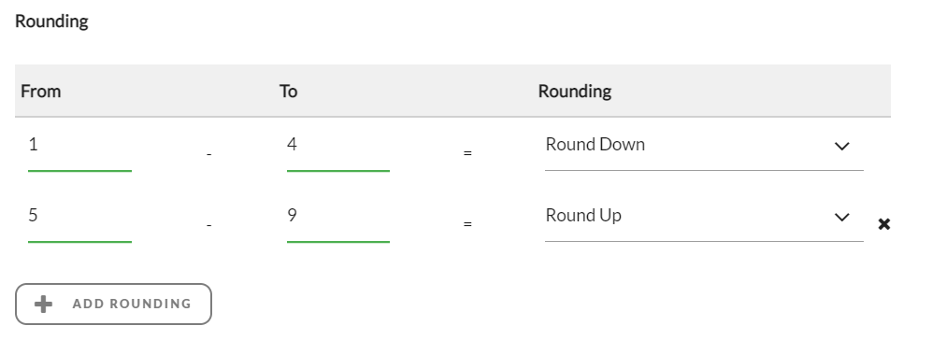Expand the Round Up dropdown chevron
Screen dimensions: 932x340
tap(841, 218)
